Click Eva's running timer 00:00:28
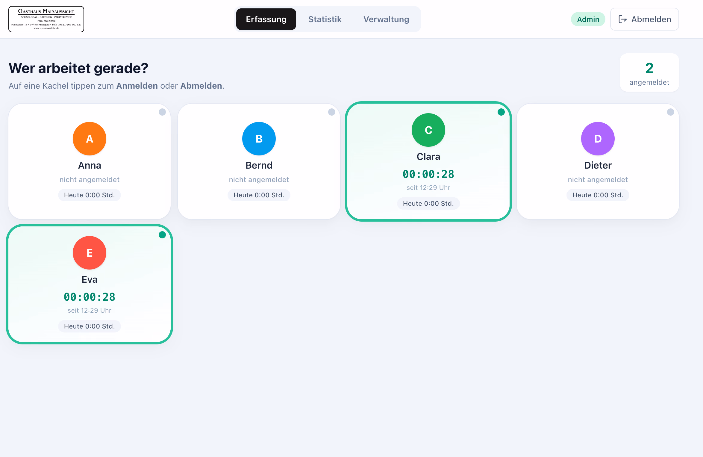Viewport: 703px width, 457px height. click(x=90, y=297)
